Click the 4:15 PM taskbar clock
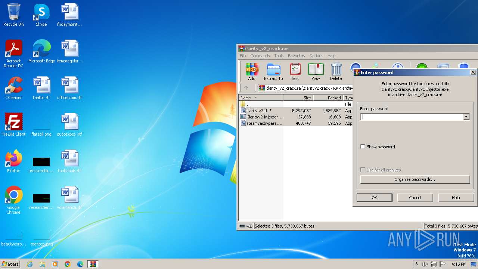The image size is (478, 269). pos(459,264)
